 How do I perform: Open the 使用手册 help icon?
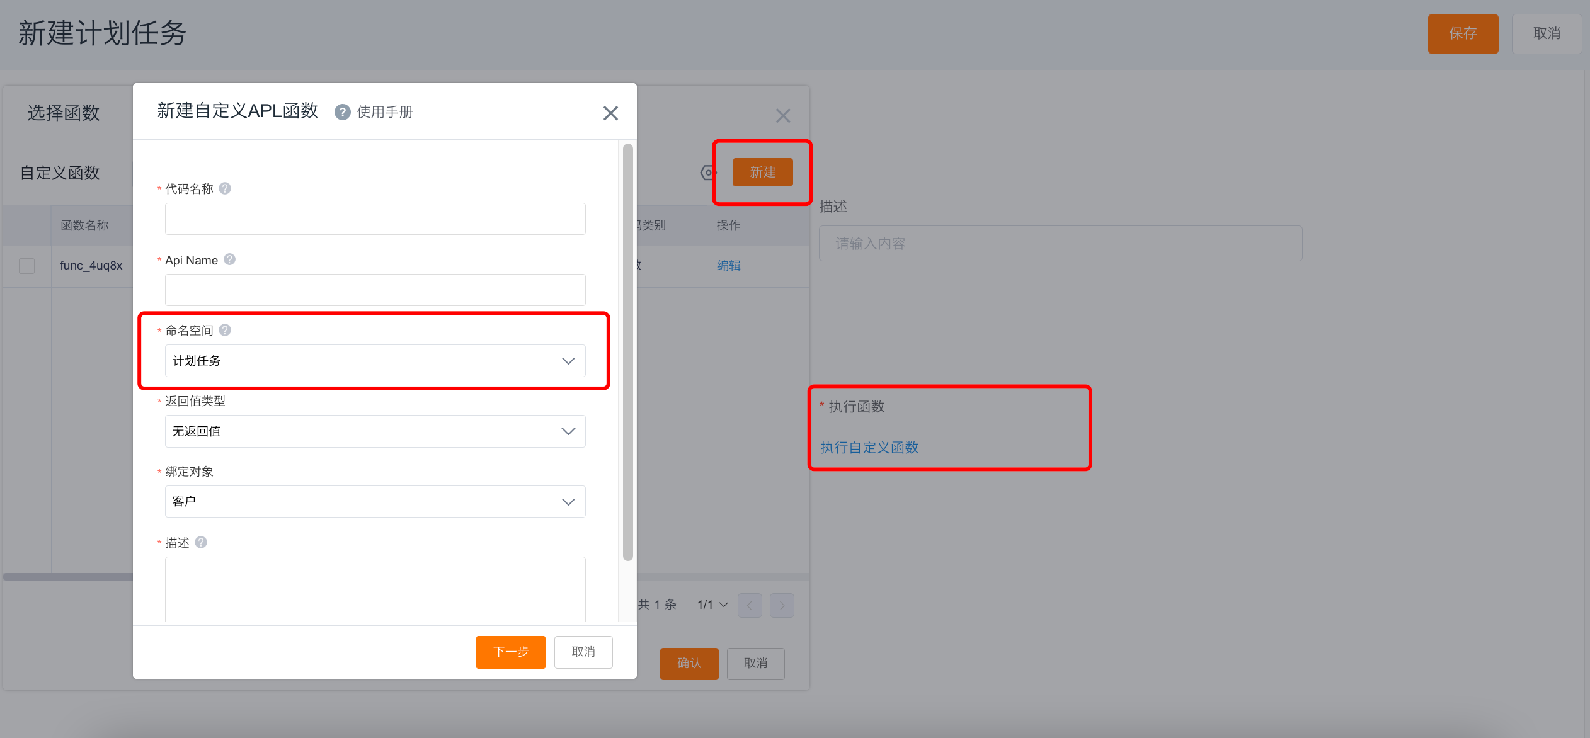[x=343, y=112]
